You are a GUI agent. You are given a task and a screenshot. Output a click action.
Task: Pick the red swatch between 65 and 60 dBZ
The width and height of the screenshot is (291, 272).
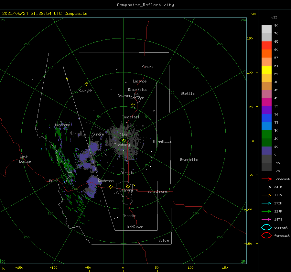(x=266, y=46)
